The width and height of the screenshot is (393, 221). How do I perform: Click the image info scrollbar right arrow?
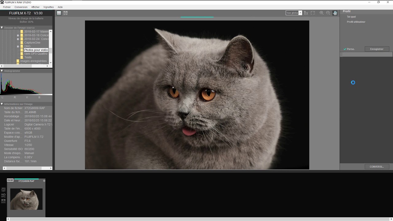51,168
